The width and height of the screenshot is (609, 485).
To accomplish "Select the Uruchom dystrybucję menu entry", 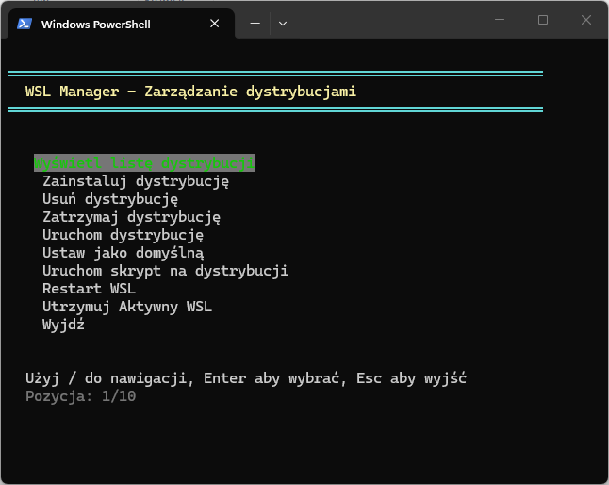I will point(123,235).
